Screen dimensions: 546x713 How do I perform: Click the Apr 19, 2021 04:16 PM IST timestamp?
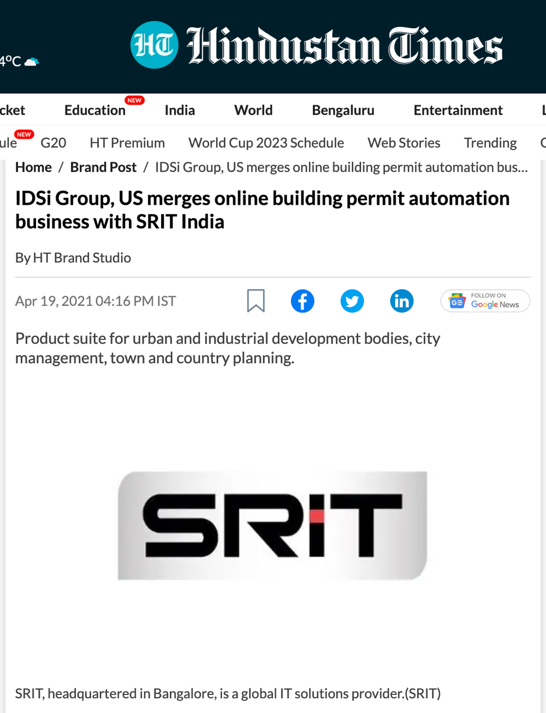pos(96,301)
